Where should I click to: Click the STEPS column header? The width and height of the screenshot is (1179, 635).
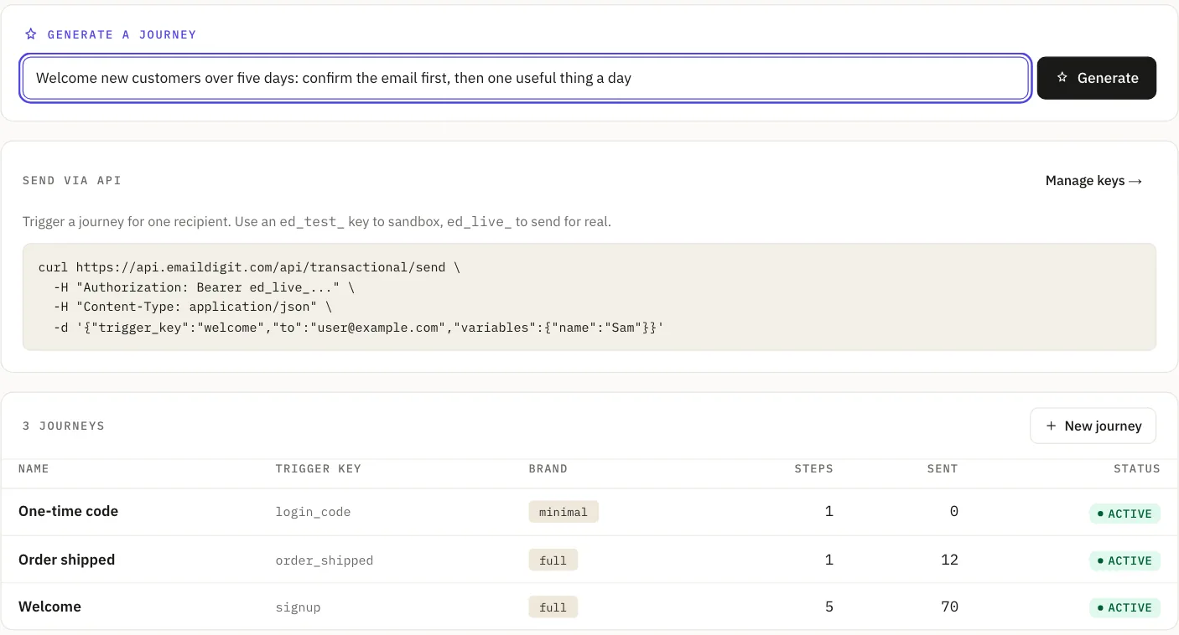[813, 468]
